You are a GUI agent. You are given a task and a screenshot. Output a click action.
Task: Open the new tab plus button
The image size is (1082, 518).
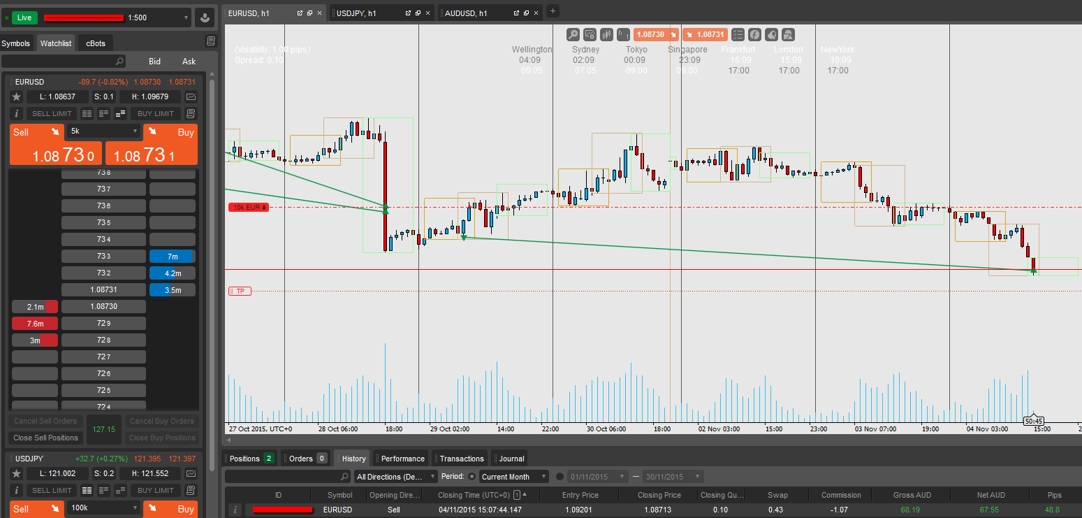coord(553,10)
